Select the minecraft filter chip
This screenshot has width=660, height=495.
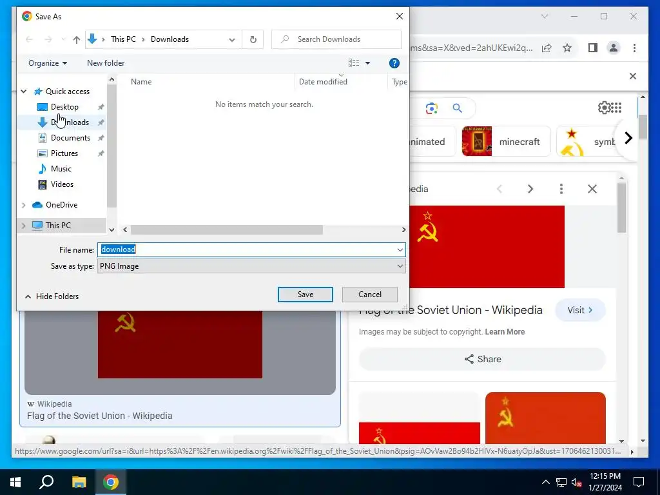pyautogui.click(x=506, y=141)
